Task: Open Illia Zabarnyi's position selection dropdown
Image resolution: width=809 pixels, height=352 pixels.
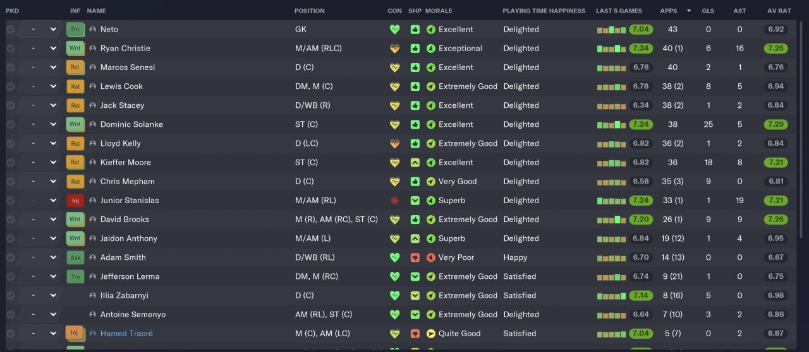Action: tap(53, 295)
